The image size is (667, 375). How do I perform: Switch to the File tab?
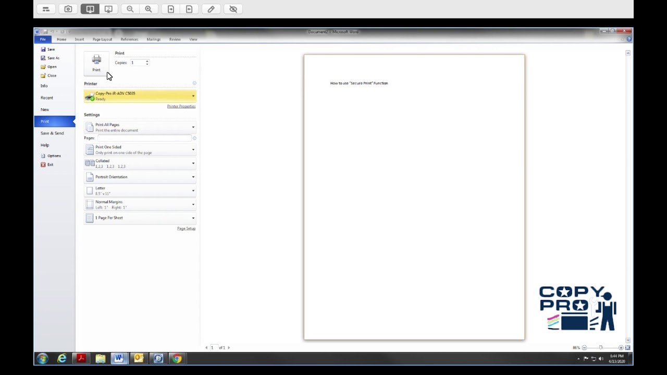click(43, 39)
